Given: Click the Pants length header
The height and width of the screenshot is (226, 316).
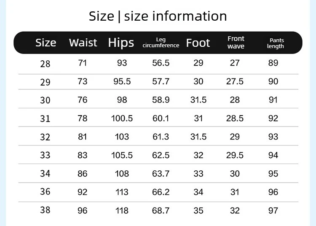Looking at the screenshot, I should coord(276,43).
